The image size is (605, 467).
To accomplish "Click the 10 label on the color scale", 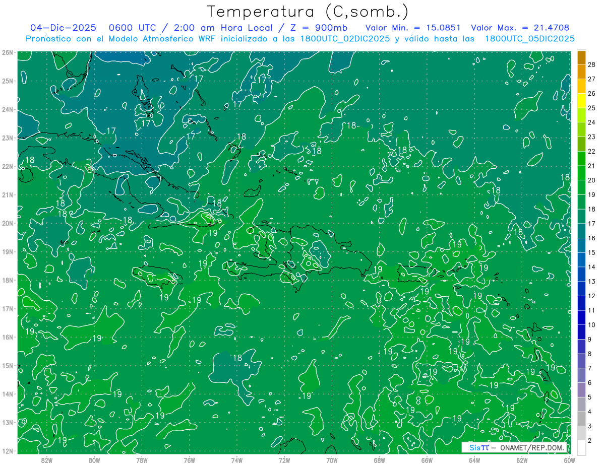I will 591,325.
